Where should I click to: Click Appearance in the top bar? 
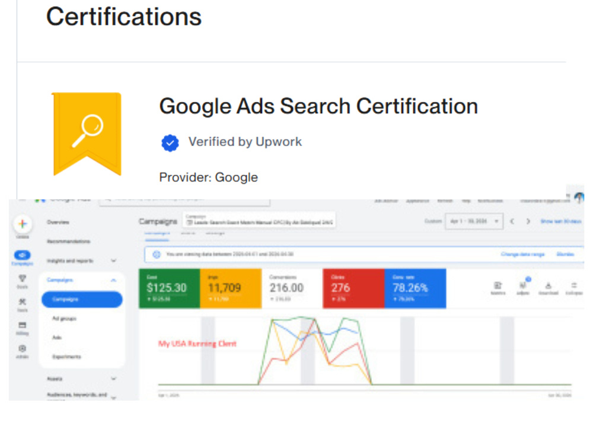click(x=417, y=201)
